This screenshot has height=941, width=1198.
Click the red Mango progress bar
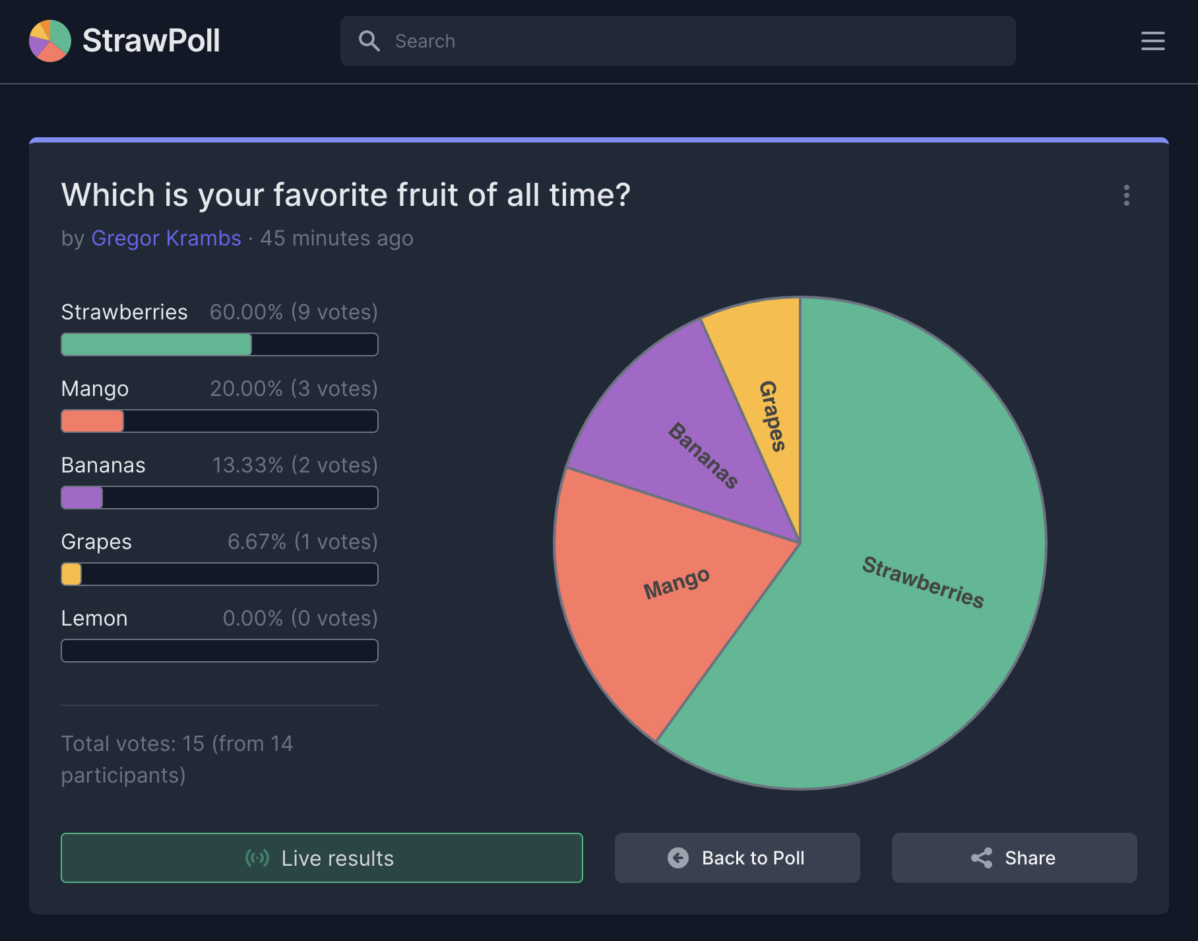(219, 421)
